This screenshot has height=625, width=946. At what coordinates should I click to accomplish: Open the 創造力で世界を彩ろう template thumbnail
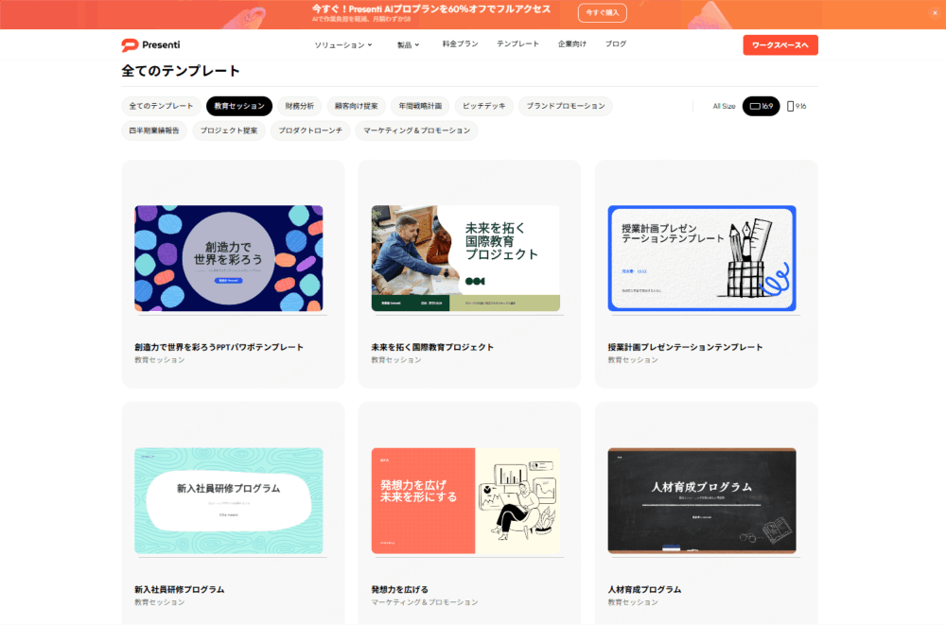tap(229, 258)
